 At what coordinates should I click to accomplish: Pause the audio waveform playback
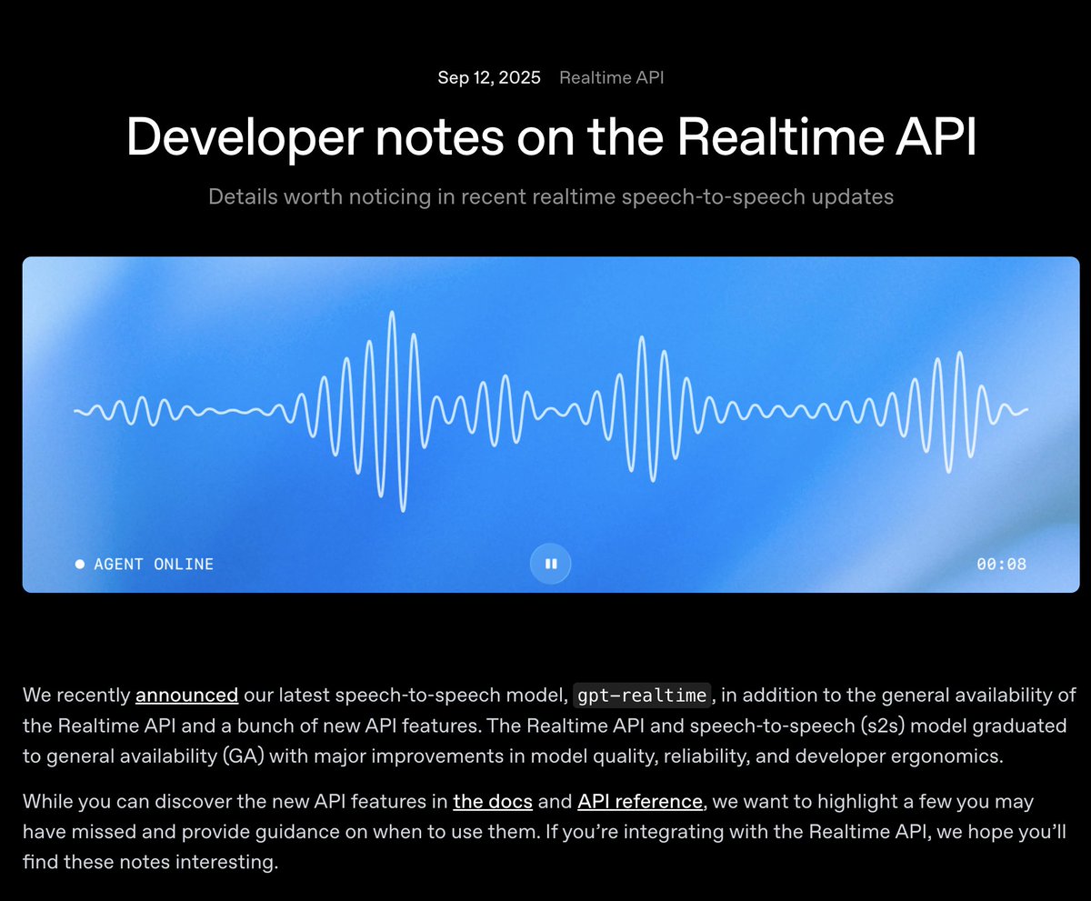click(x=550, y=564)
